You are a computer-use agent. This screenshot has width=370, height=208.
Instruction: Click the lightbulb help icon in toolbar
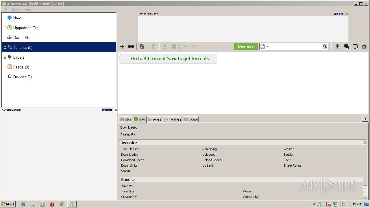[x=337, y=47]
